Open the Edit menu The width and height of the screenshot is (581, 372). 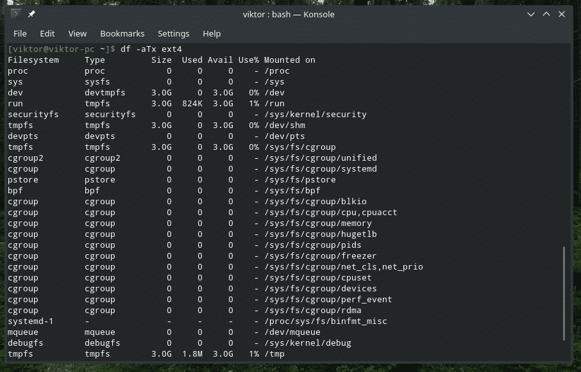tap(47, 33)
